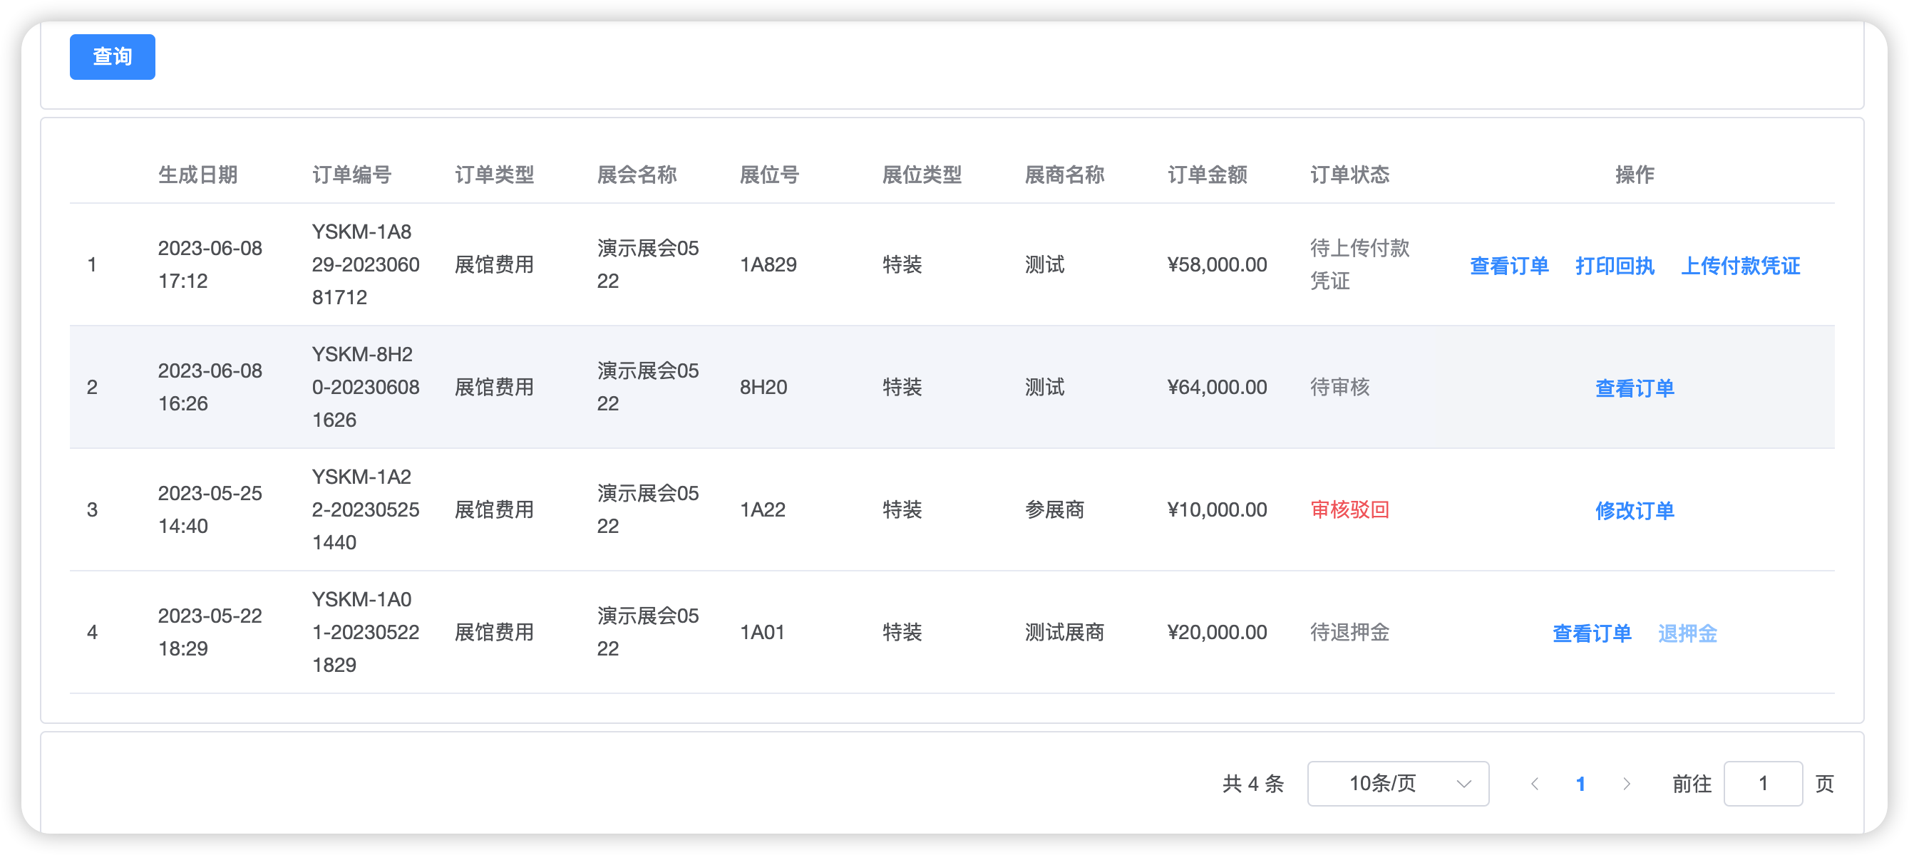The image size is (1909, 855).
Task: Go to next page with right chevron
Action: [x=1626, y=783]
